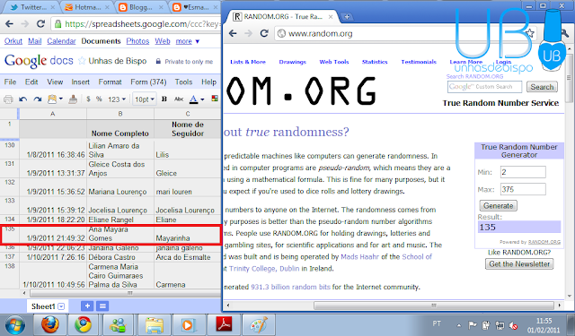Screen dimensions: 575x336
Task: Click the Generate button
Action: point(498,205)
